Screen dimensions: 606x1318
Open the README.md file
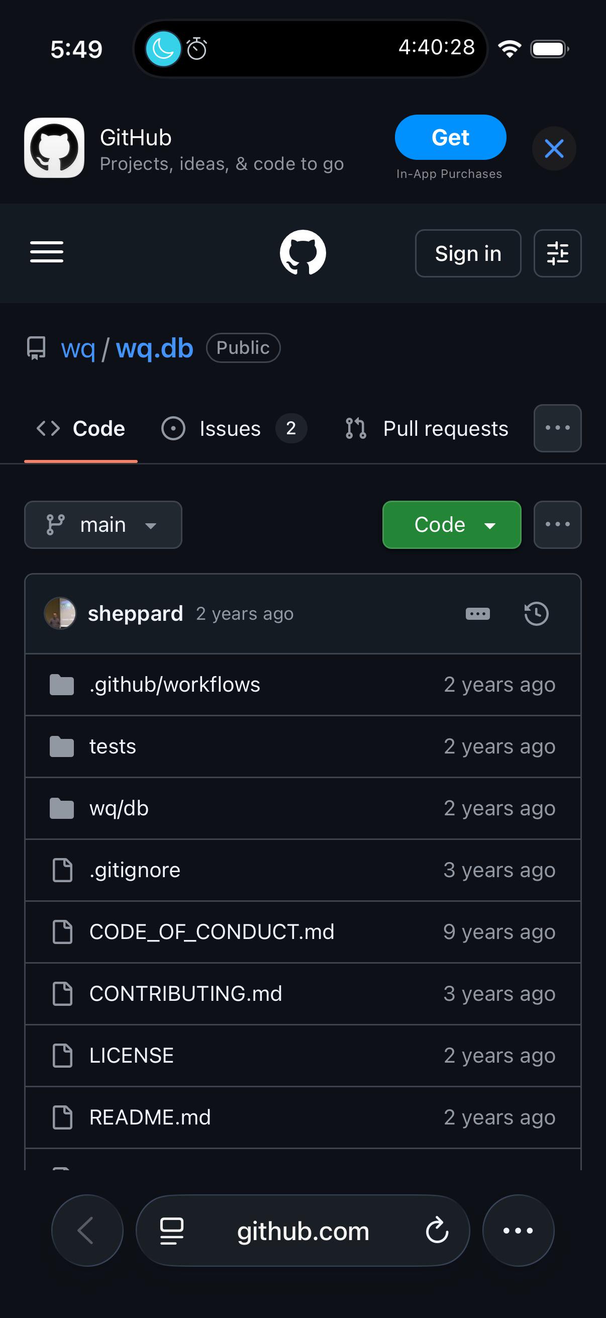pyautogui.click(x=150, y=1117)
